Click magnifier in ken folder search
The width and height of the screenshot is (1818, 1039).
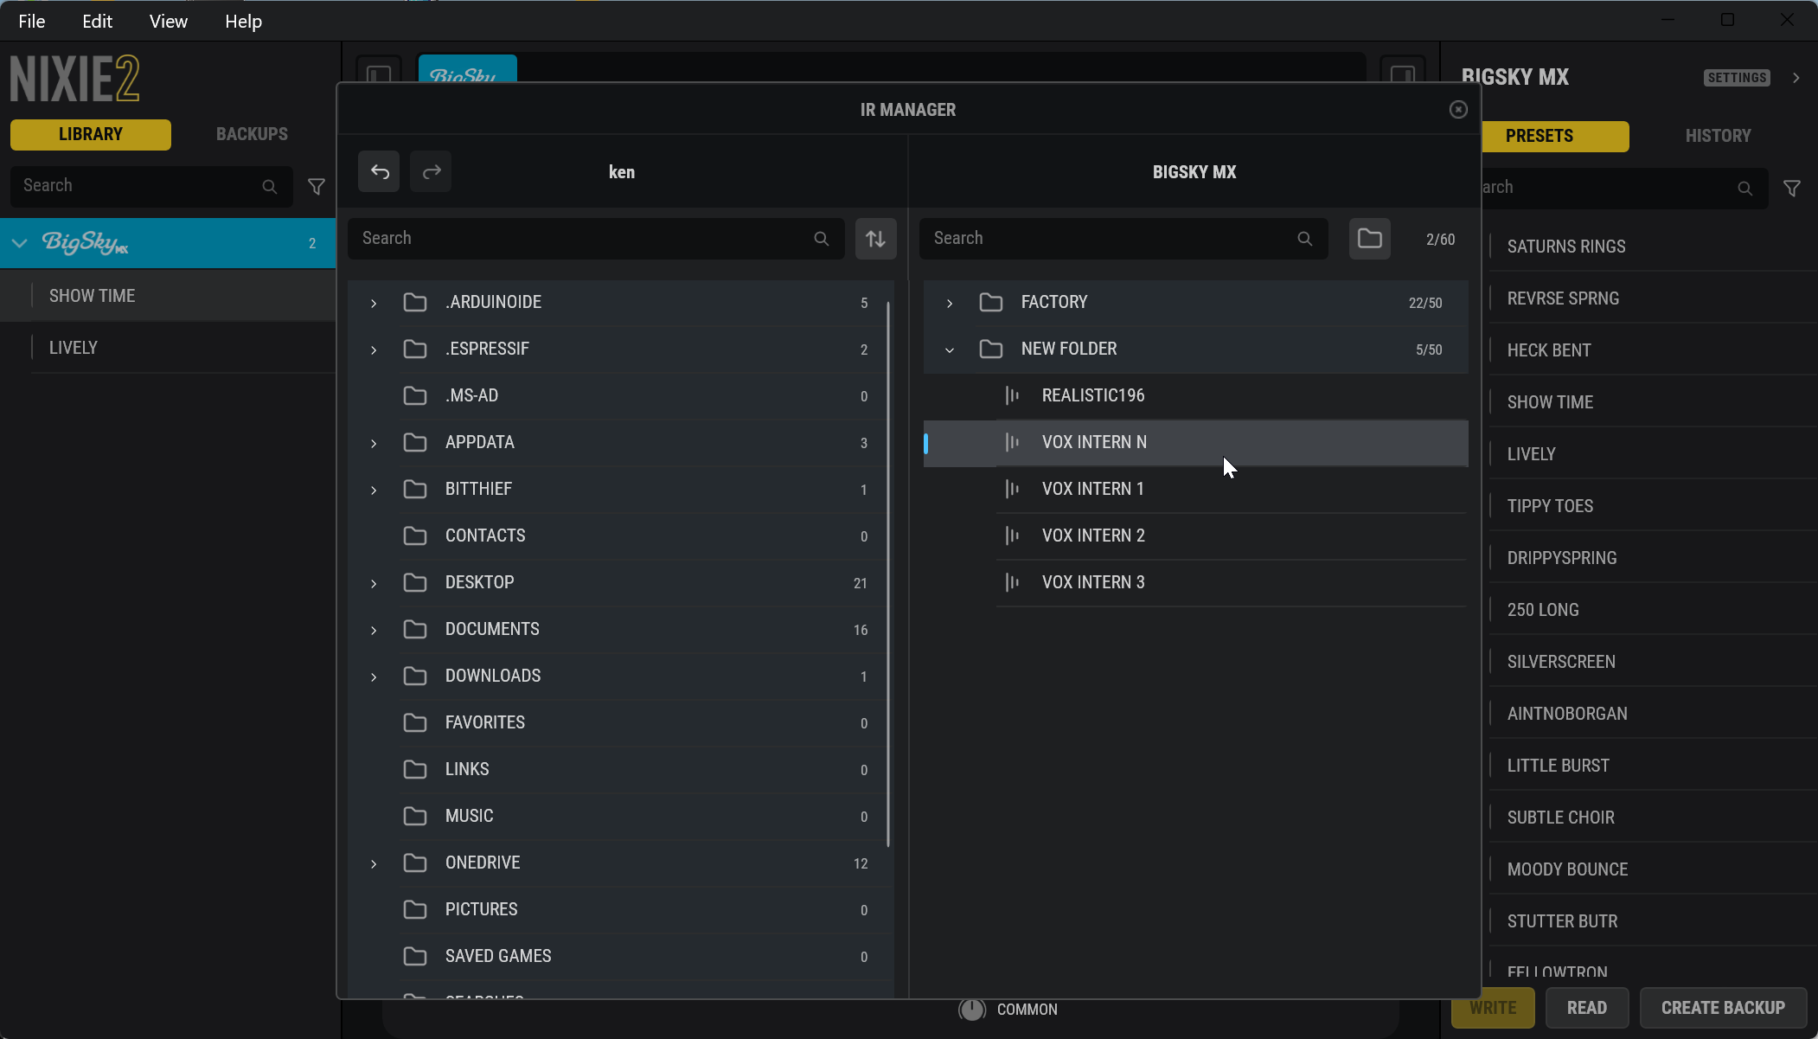pos(821,239)
